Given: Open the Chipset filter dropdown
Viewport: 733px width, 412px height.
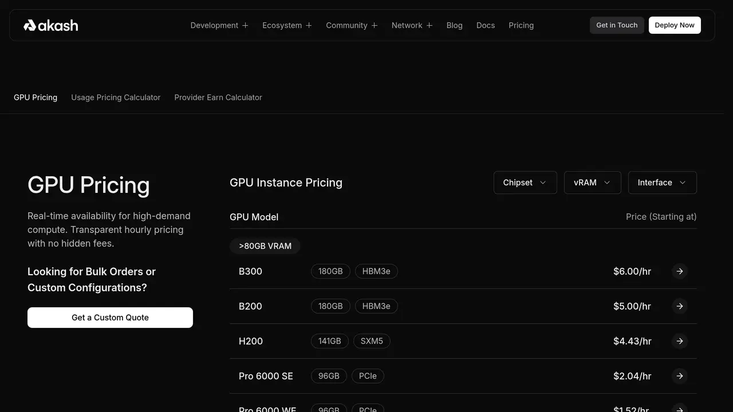Looking at the screenshot, I should point(525,183).
